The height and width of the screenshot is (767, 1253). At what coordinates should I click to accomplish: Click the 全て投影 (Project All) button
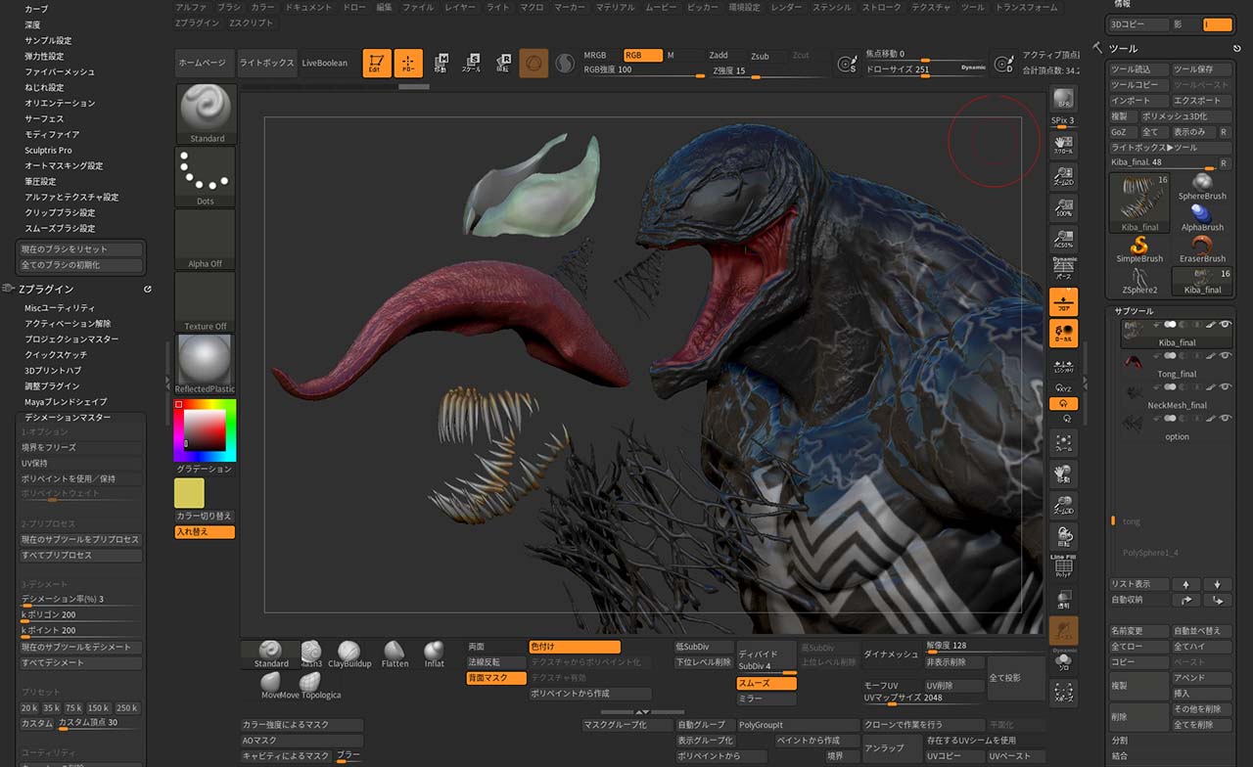1015,677
